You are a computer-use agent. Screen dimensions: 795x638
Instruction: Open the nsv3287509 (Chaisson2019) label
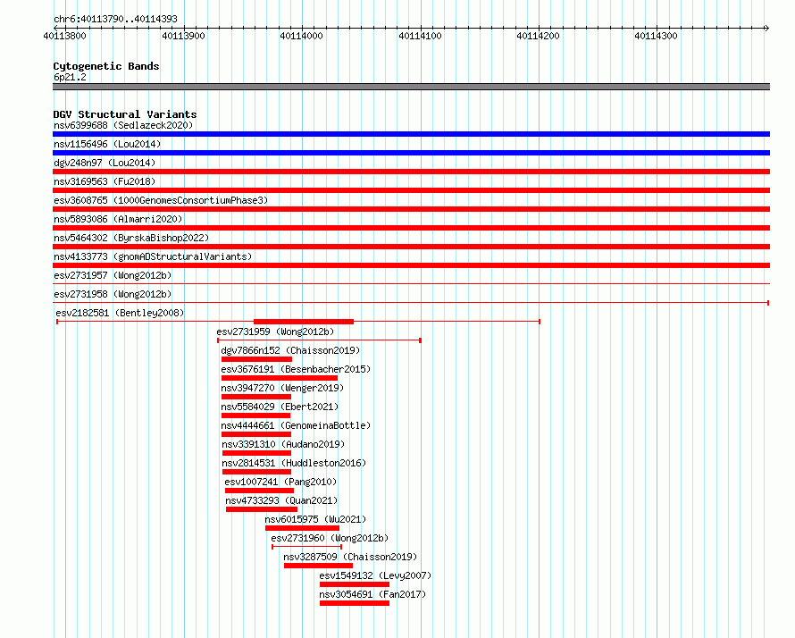[x=350, y=557]
